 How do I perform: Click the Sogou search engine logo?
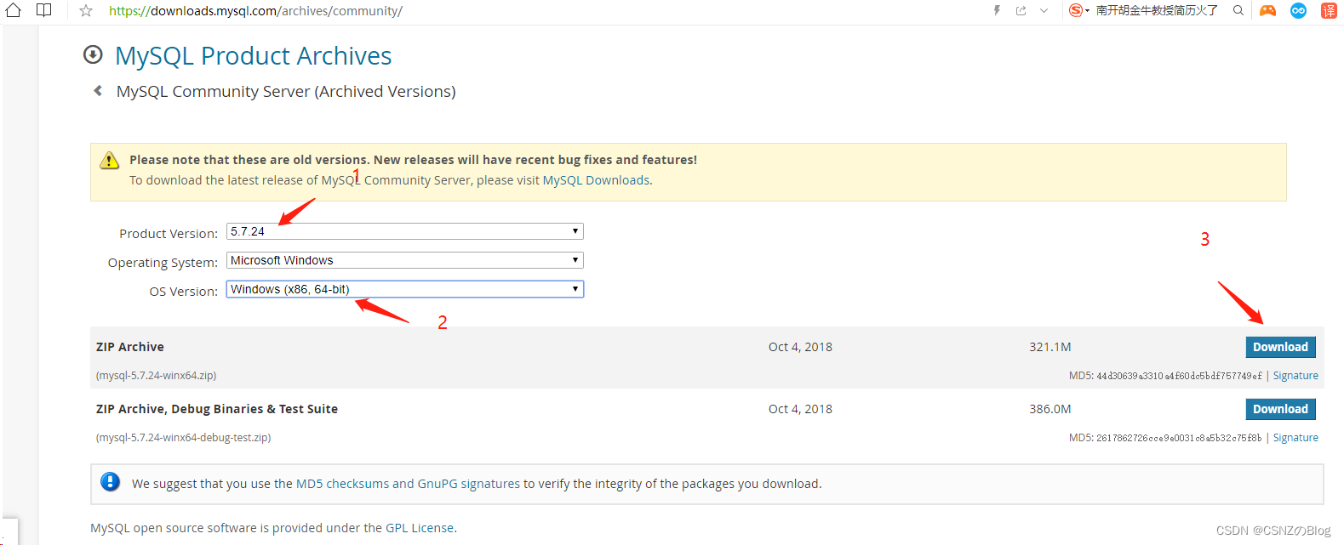(1076, 10)
